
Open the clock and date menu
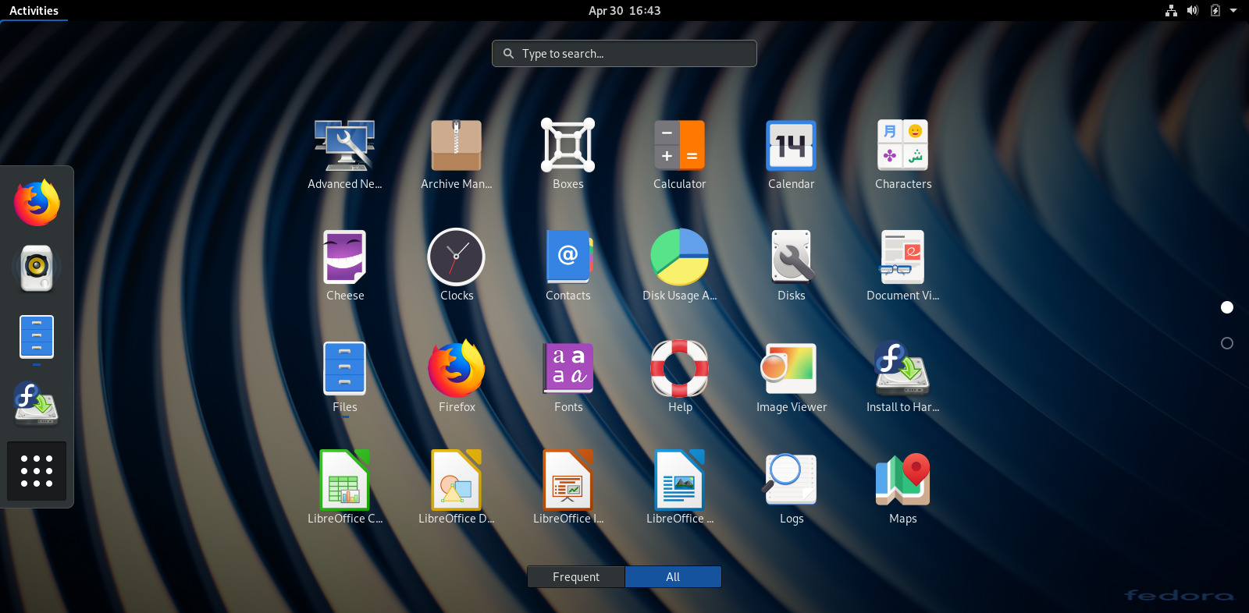pos(624,11)
